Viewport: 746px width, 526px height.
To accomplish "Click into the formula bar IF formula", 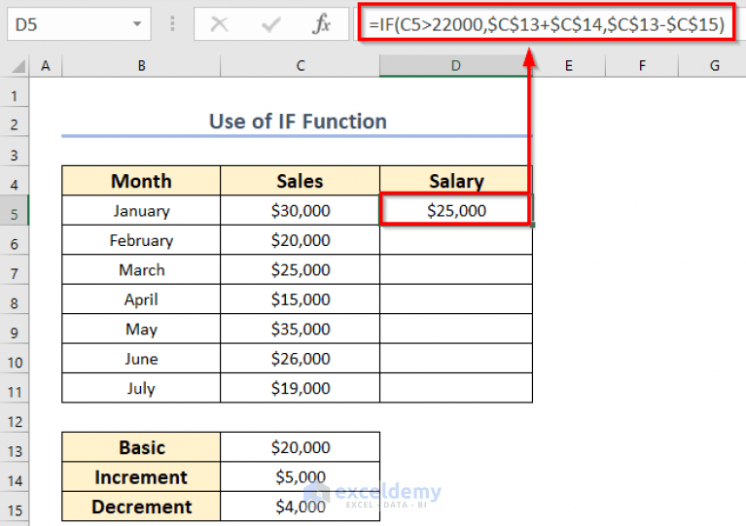I will click(x=547, y=23).
